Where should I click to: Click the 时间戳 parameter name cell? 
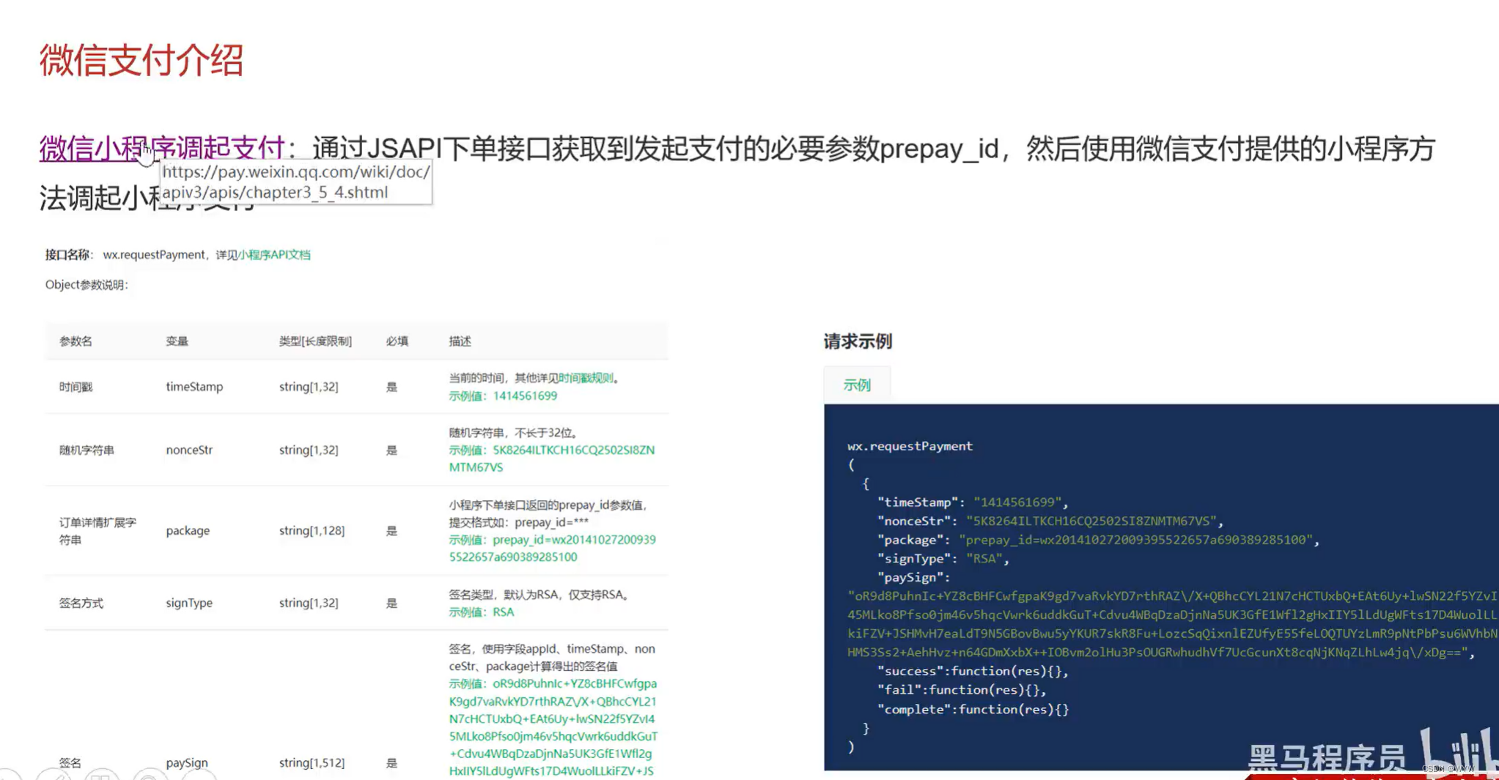coord(75,387)
